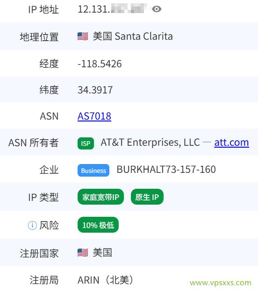Click the 注册国家 label
This screenshot has width=258, height=292.
pos(39,253)
